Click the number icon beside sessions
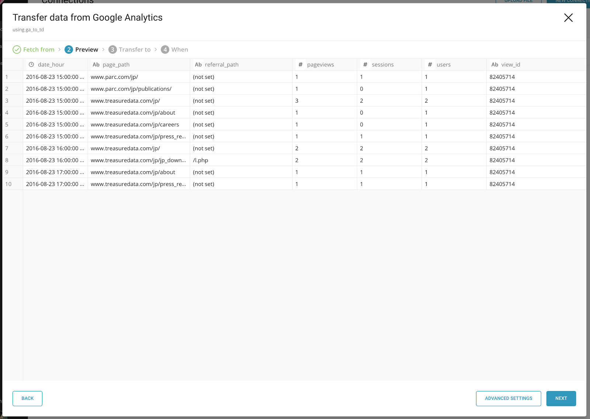Image resolution: width=590 pixels, height=419 pixels. (x=365, y=64)
